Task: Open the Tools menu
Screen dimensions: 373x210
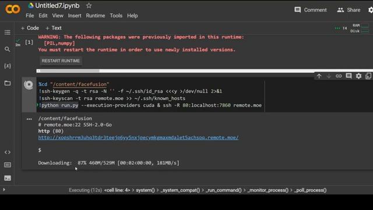Action: point(116,16)
